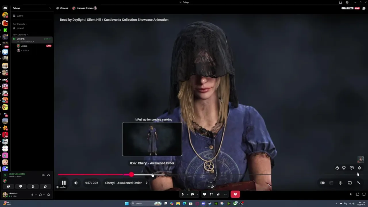This screenshot has height=207, width=368.
Task: Mute the microphone in the user panel
Action: (x=32, y=195)
